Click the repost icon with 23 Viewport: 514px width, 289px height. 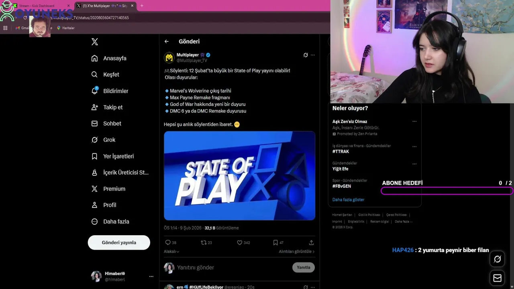[x=204, y=242]
